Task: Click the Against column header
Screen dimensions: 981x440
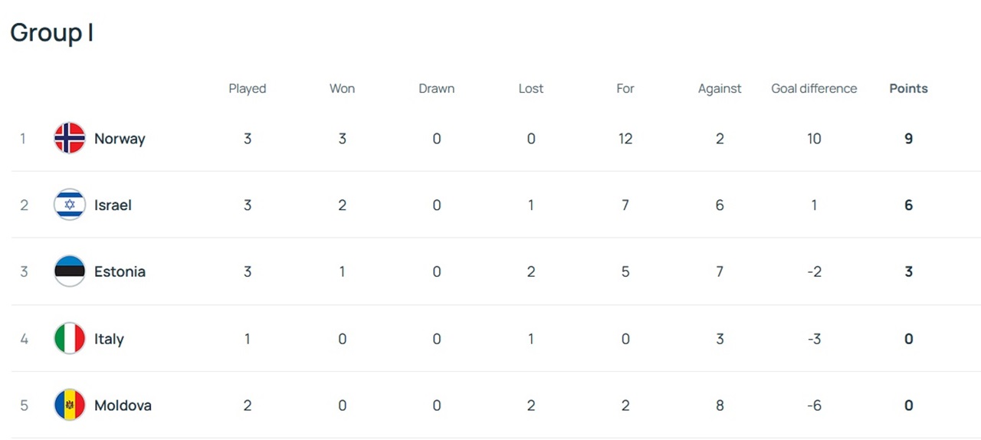Action: click(x=720, y=89)
